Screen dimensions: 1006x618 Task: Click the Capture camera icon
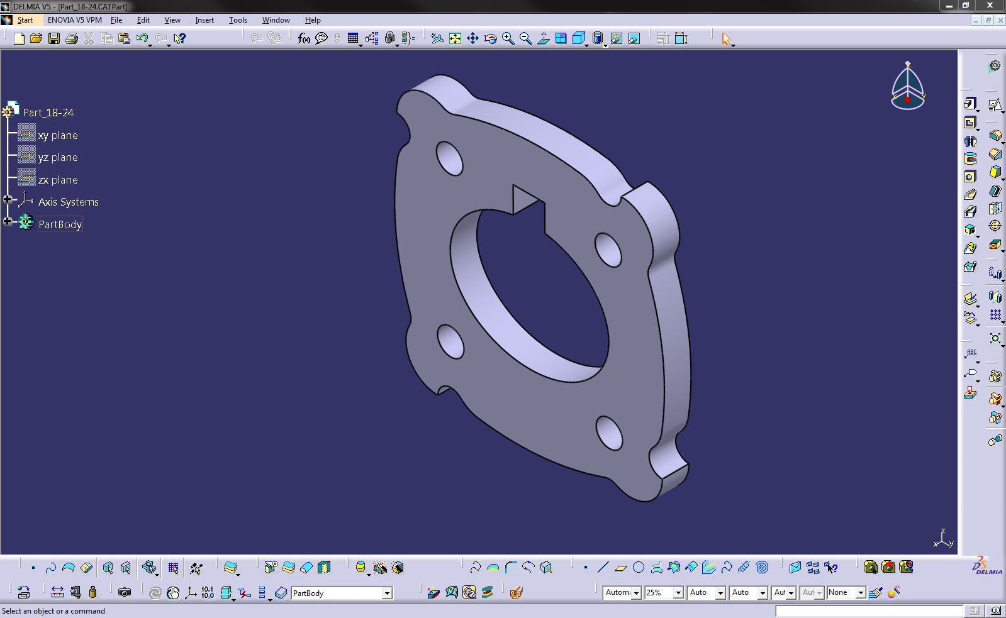(x=125, y=592)
